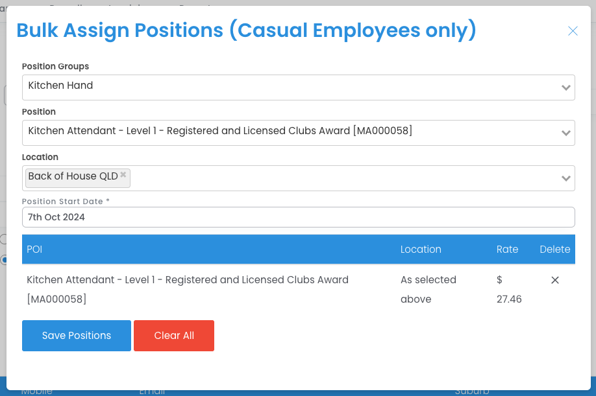Select the 'Back of House QLD' tag label
This screenshot has height=396, width=596.
(x=73, y=176)
